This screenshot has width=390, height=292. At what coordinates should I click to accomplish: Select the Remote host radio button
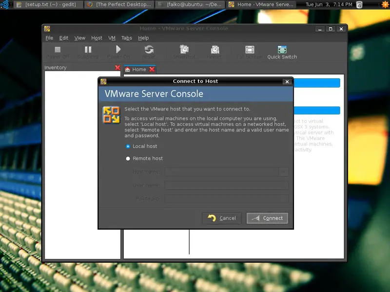tap(128, 159)
